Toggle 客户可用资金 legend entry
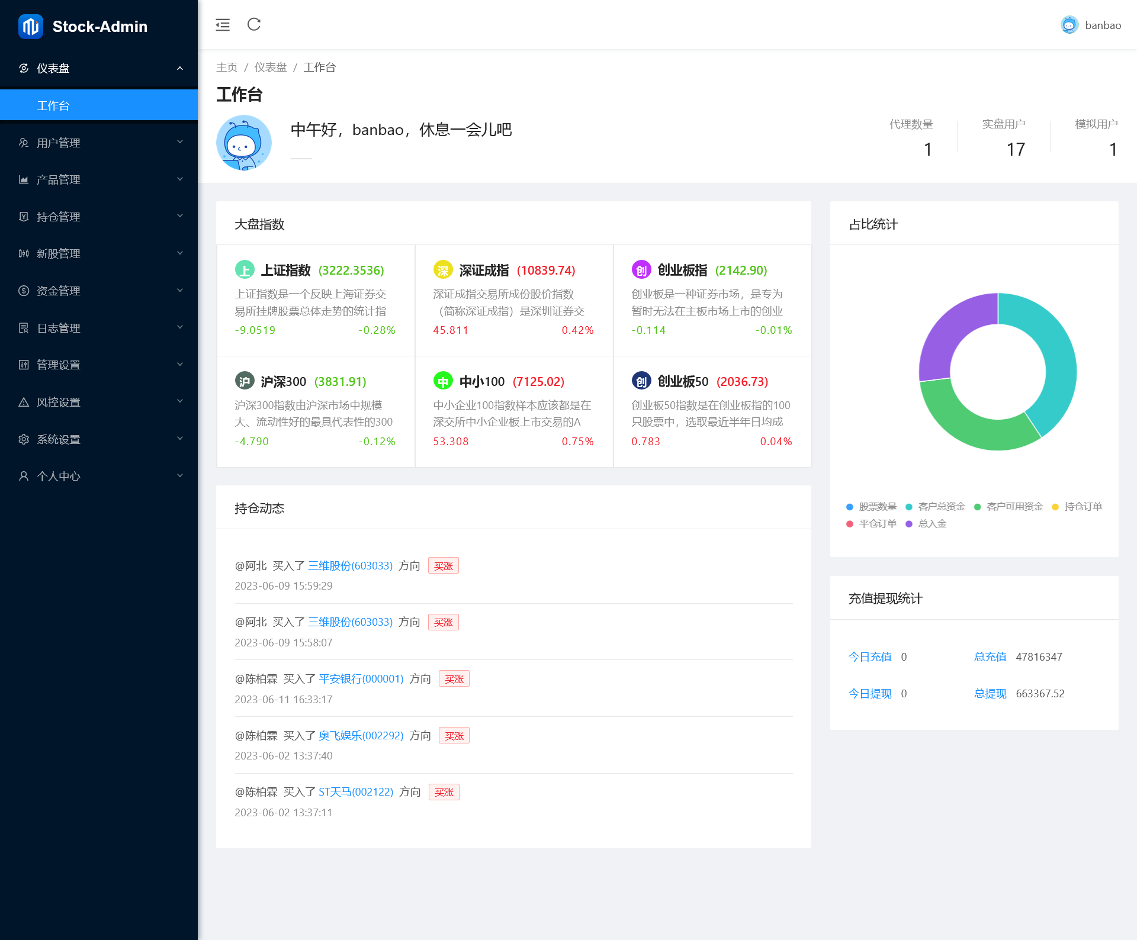Screen dimensions: 1137x940 tap(1008, 507)
